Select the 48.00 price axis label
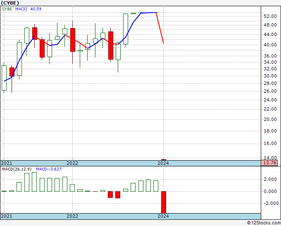Screen dimensions: 281x226 coord(270,25)
